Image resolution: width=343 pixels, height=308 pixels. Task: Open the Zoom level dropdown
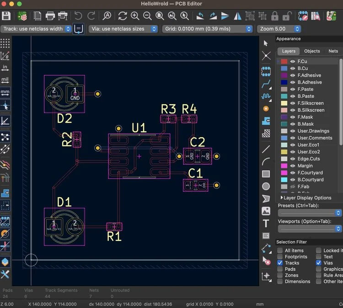click(x=279, y=29)
